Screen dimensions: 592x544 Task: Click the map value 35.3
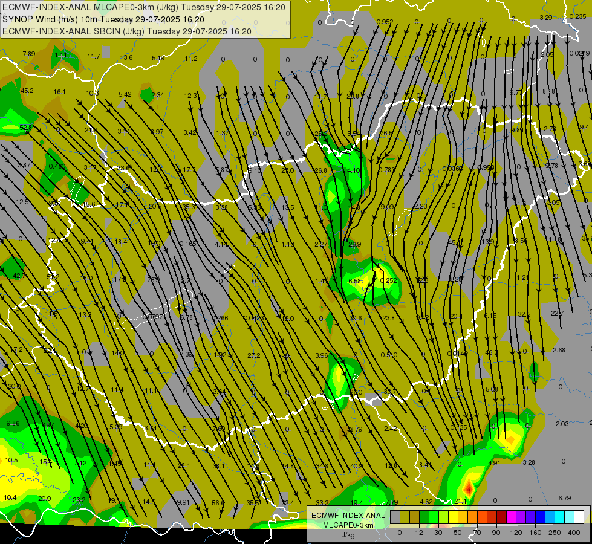pyautogui.click(x=189, y=207)
